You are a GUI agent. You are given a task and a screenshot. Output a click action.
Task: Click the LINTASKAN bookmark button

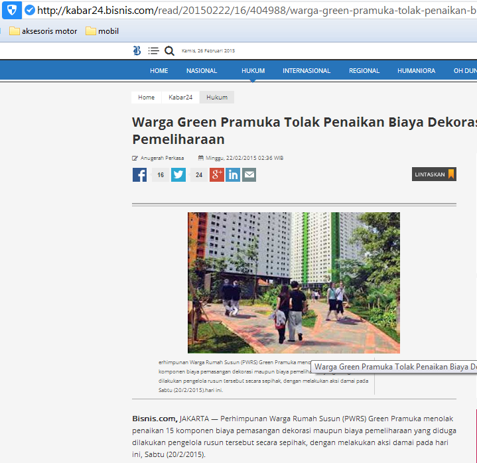click(x=434, y=174)
